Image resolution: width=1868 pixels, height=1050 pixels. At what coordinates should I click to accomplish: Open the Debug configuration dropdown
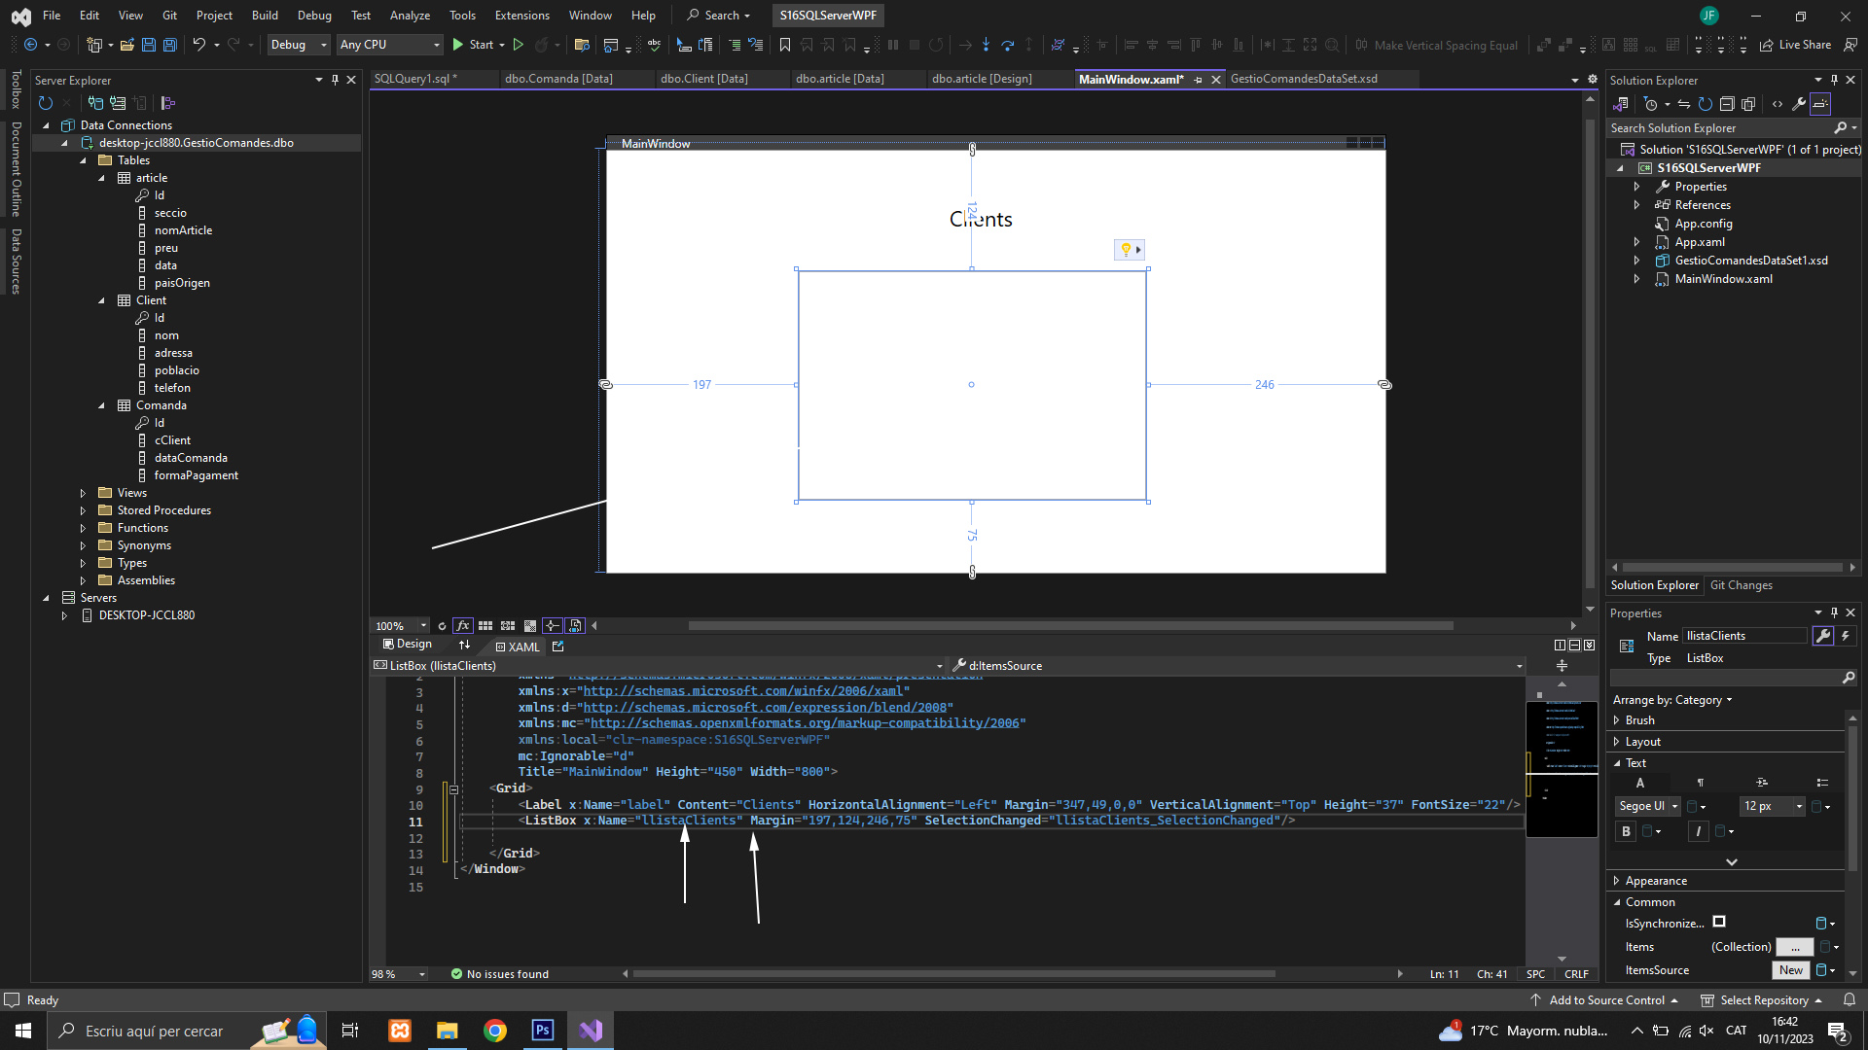(x=299, y=45)
